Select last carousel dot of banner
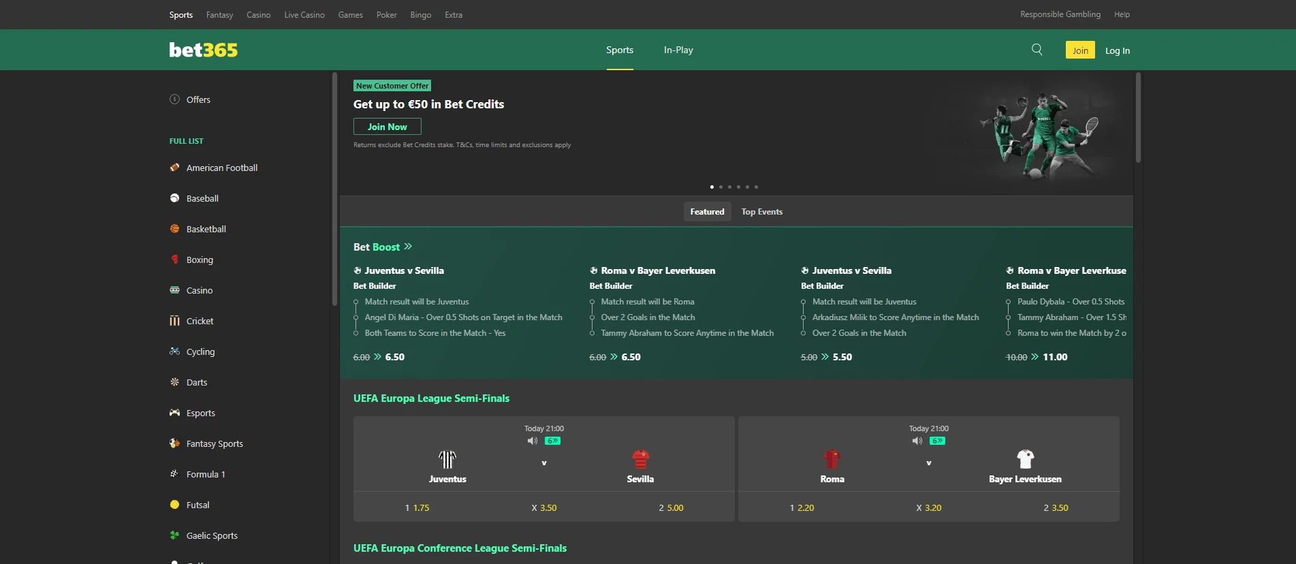Screen dimensions: 1296x564 756,187
